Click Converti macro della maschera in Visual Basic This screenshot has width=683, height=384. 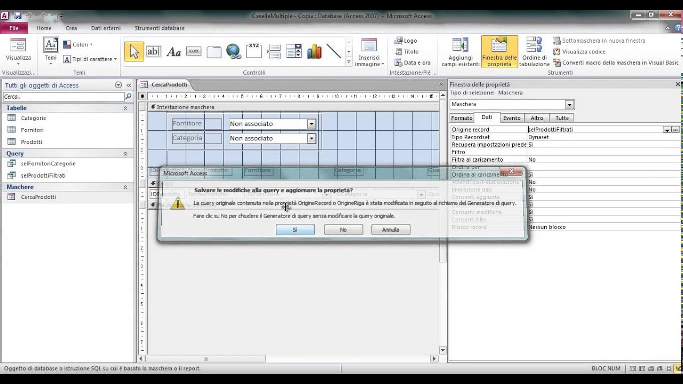pos(616,62)
